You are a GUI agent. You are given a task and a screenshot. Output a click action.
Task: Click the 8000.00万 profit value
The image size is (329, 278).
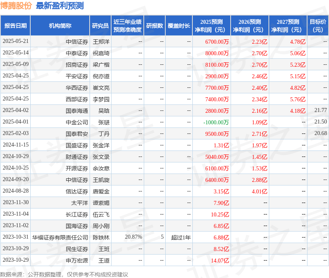click(x=217, y=53)
